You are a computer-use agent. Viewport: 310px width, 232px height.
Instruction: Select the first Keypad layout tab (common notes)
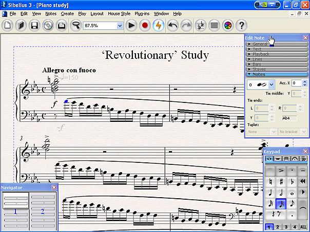coord(269,159)
